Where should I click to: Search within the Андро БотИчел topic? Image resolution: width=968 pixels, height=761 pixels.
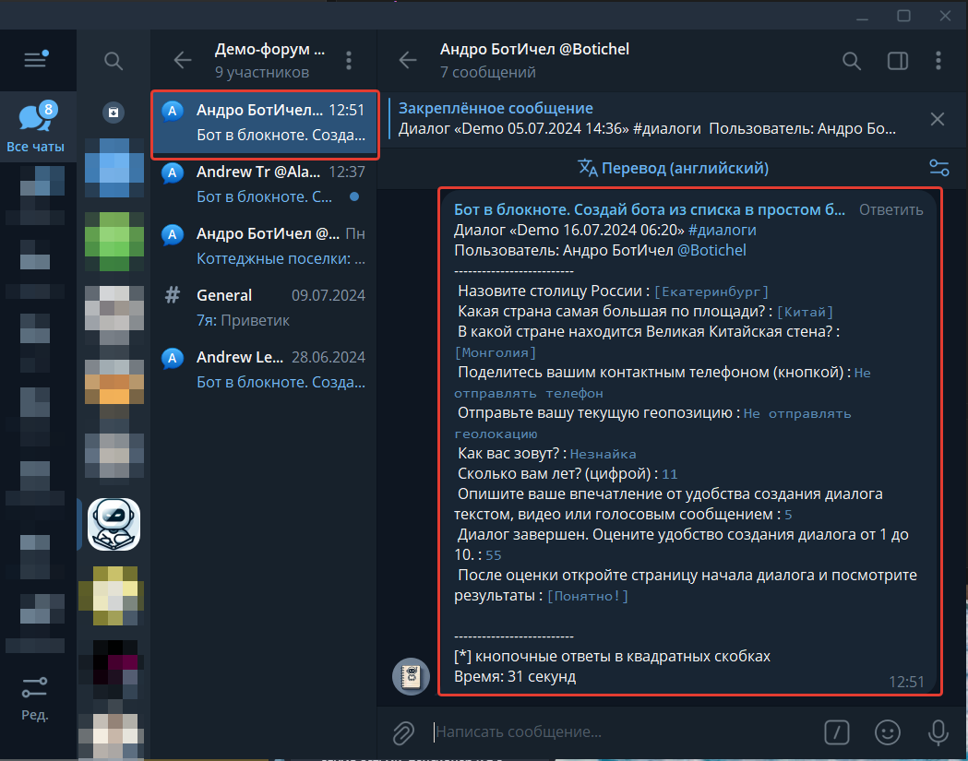pos(852,61)
